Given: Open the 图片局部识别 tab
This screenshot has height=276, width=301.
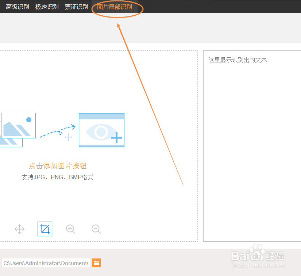Looking at the screenshot, I should 115,7.
